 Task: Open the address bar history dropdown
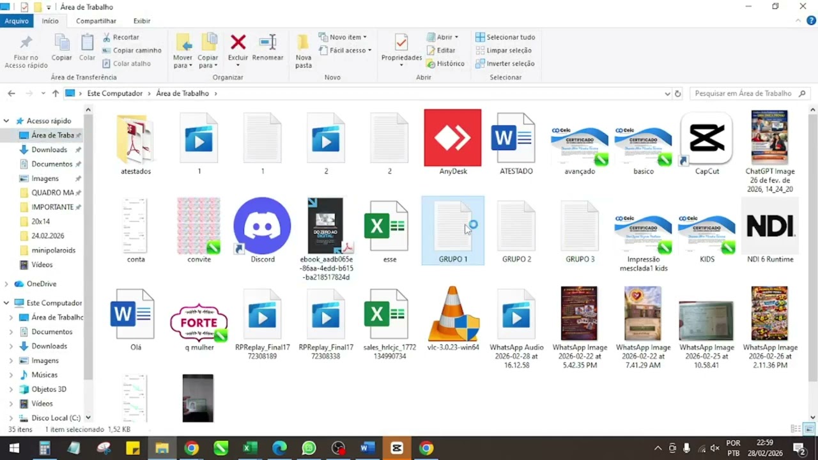[x=667, y=93]
